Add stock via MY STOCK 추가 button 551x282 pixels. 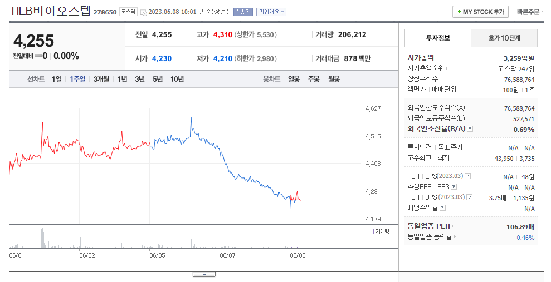click(480, 12)
